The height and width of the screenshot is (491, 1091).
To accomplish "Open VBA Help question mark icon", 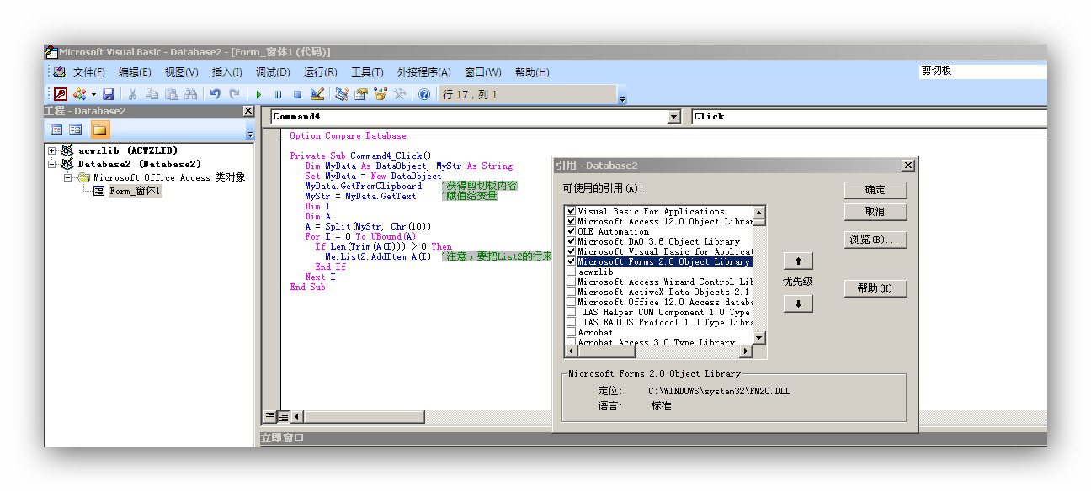I will tap(424, 94).
